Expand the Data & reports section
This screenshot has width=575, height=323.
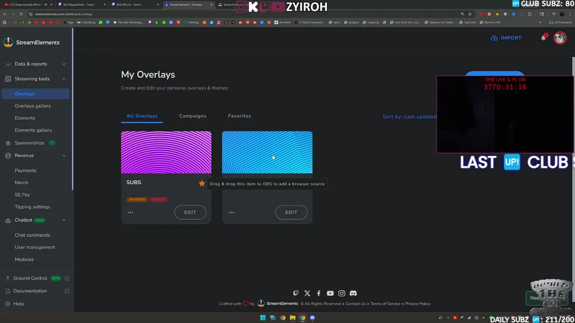click(36, 64)
